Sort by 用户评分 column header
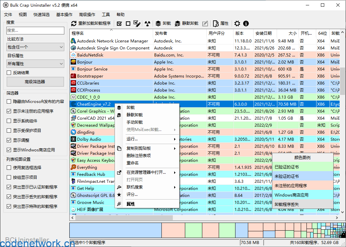 [x=220, y=33]
